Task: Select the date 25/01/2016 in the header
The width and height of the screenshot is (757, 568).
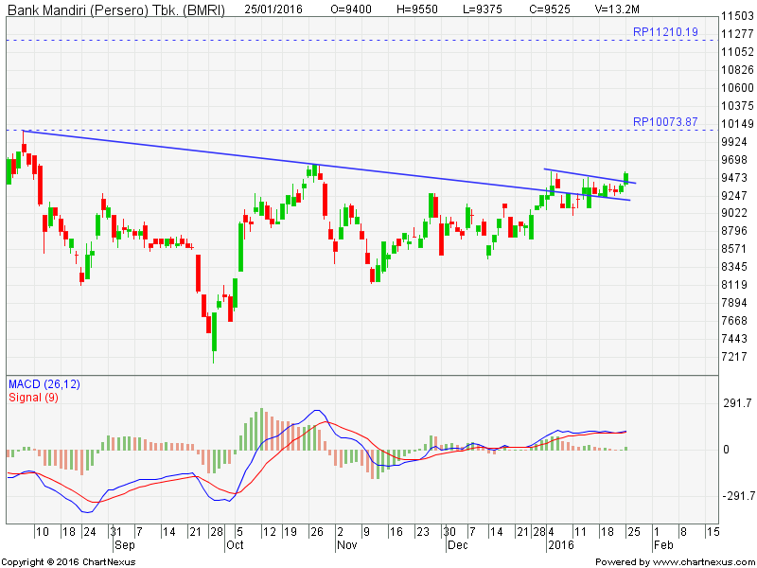Action: 273,9
